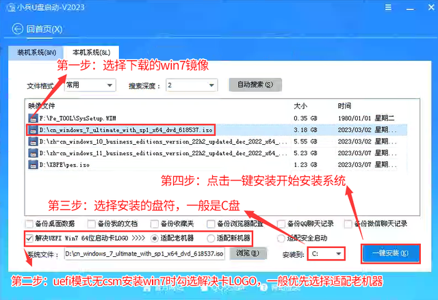Click file icon of windows_11_business row
438x300 pixels.
34,153
